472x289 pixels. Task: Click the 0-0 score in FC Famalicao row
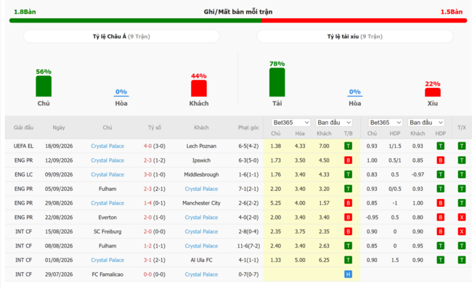pos(147,274)
